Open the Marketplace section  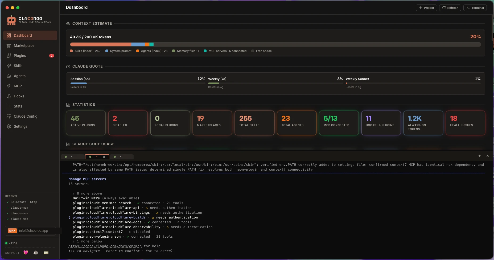click(30, 46)
